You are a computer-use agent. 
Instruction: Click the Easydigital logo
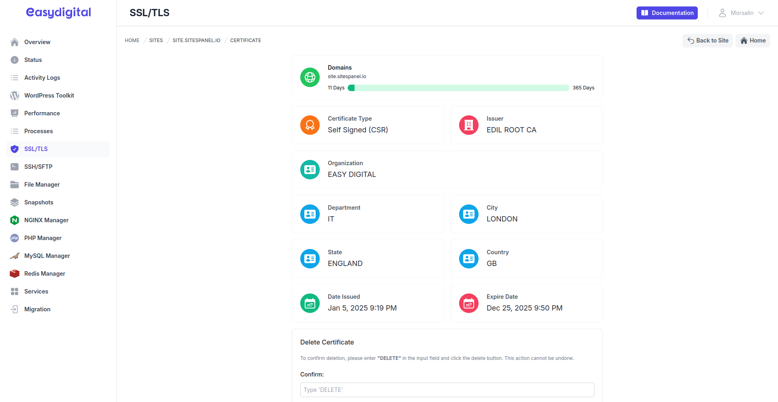58,13
